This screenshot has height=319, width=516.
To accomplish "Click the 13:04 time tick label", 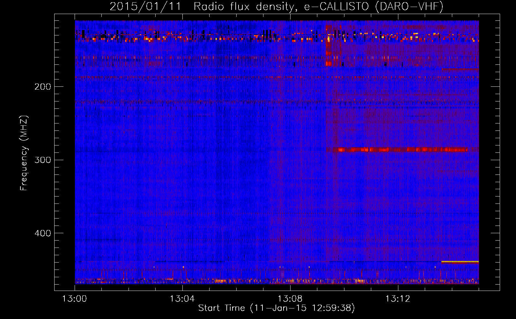I will pos(182,299).
